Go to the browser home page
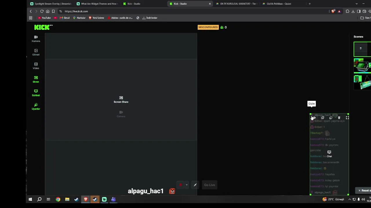371x208 pixels. [x=48, y=11]
